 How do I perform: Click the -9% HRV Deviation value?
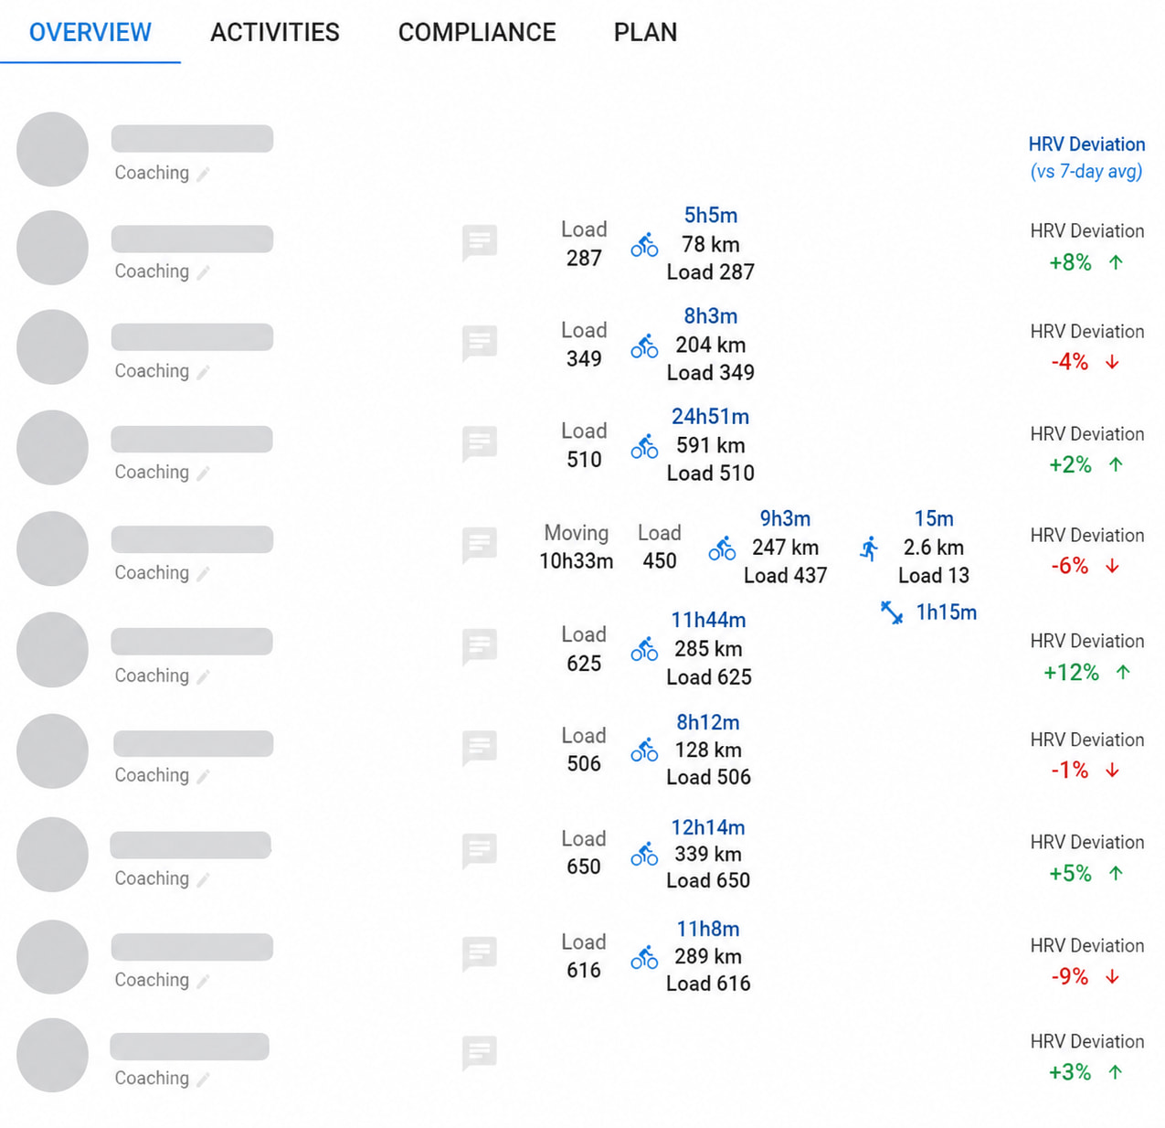point(1069,977)
